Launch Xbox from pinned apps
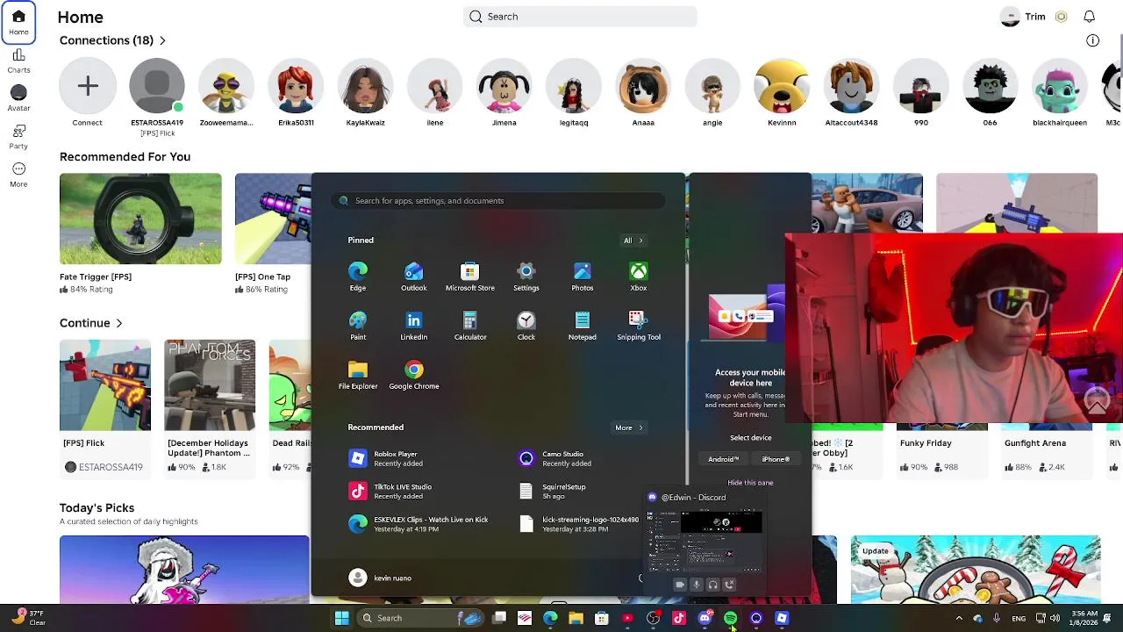Image resolution: width=1123 pixels, height=632 pixels. tap(638, 276)
